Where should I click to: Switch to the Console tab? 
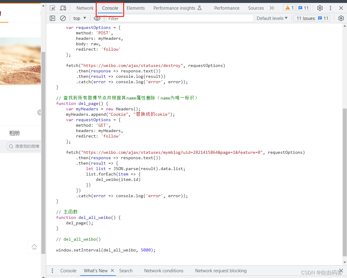(x=110, y=8)
